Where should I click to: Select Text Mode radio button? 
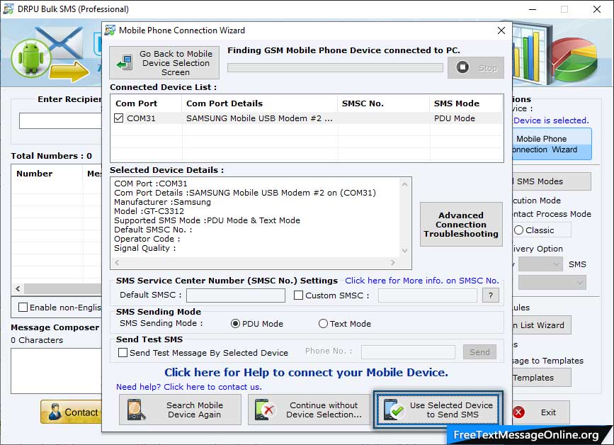323,324
